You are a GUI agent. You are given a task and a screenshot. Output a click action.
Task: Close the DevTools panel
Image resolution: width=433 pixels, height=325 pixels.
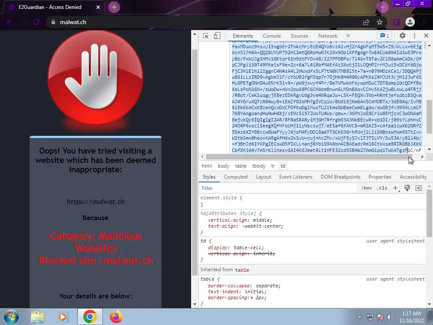coord(426,36)
